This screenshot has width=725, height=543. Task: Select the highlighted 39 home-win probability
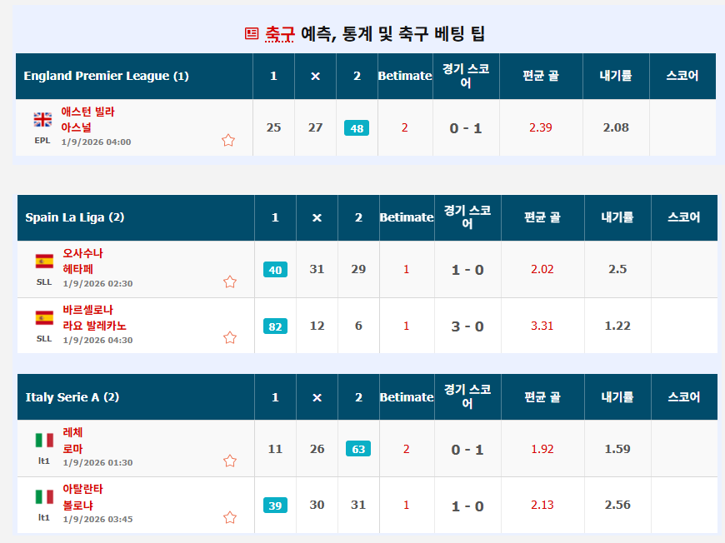[x=275, y=505]
